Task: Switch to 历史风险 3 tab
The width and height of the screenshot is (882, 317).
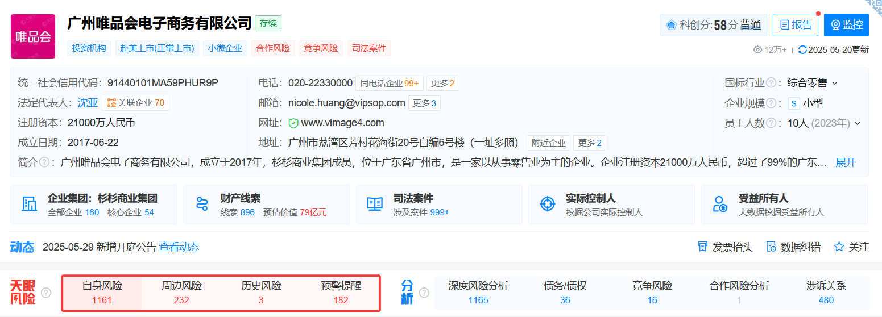Action: point(261,293)
